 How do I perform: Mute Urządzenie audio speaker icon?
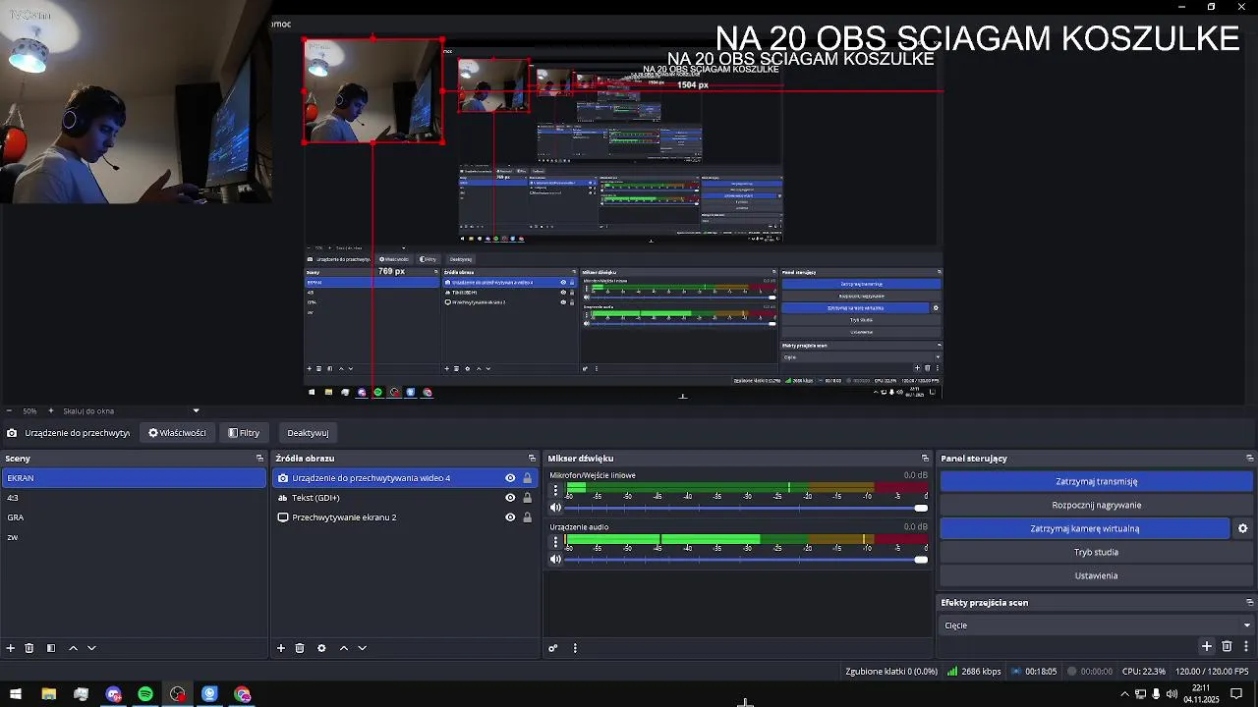(x=555, y=560)
